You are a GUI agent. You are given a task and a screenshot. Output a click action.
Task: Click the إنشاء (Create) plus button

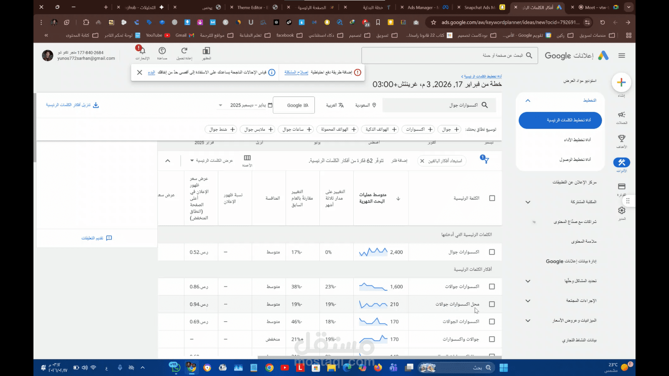(621, 82)
